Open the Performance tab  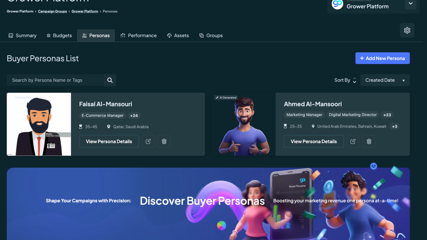click(138, 35)
